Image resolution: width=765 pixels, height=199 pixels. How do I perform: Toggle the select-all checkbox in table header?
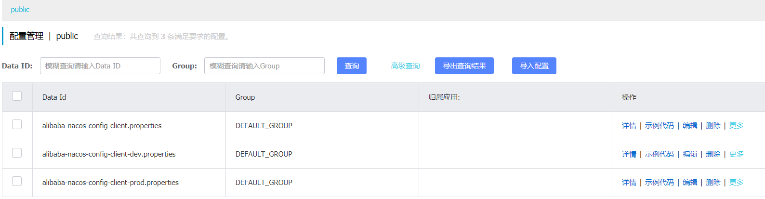[17, 96]
